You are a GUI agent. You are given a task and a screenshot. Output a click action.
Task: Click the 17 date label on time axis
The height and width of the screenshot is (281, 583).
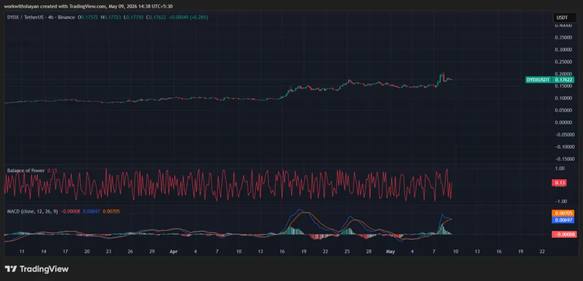tap(65, 251)
